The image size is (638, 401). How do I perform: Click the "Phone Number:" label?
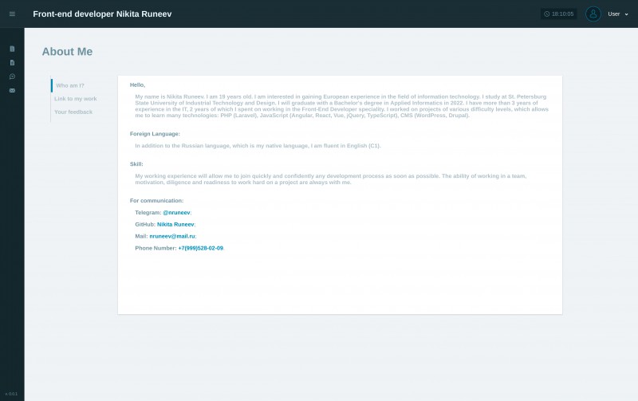click(156, 248)
